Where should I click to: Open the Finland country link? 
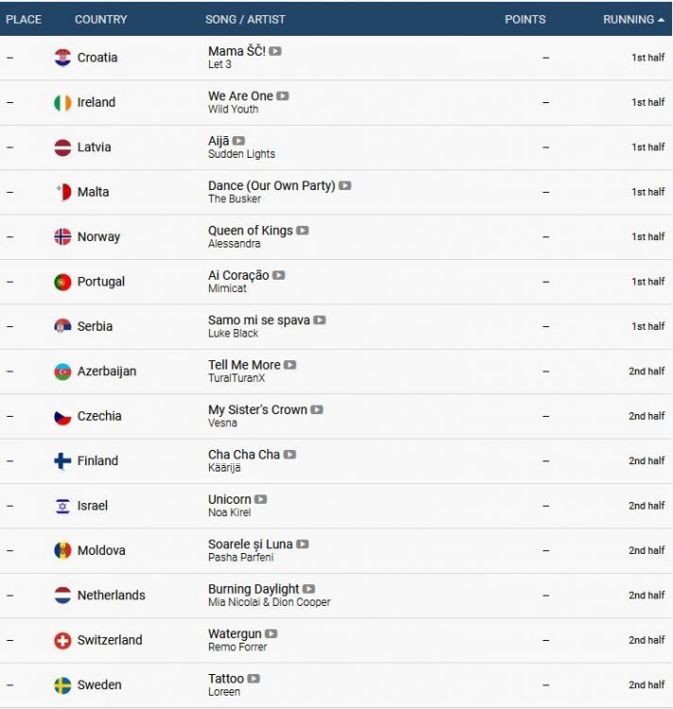(97, 461)
